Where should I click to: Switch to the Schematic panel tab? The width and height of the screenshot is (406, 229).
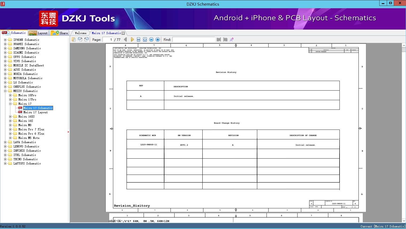[x=14, y=33]
